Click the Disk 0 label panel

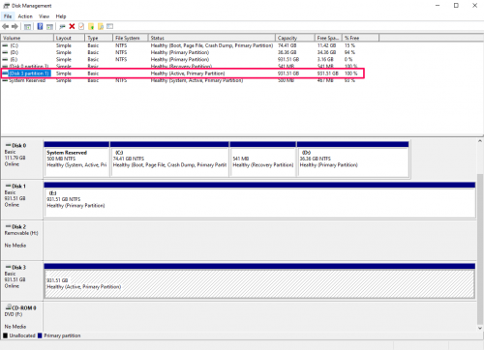pos(21,159)
